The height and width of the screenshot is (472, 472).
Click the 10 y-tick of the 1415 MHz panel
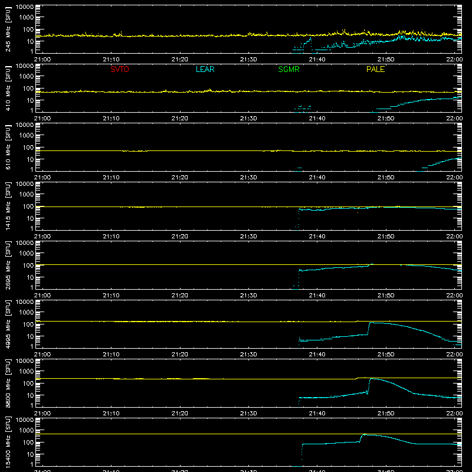(x=30, y=218)
